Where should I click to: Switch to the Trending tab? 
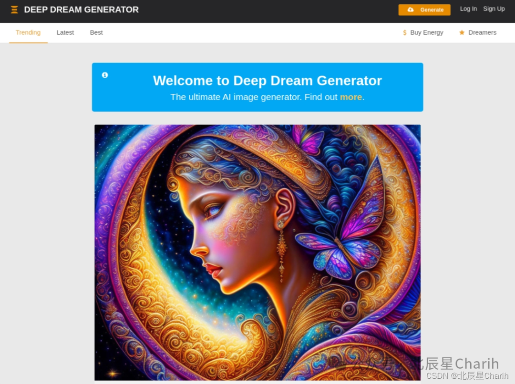tap(28, 32)
